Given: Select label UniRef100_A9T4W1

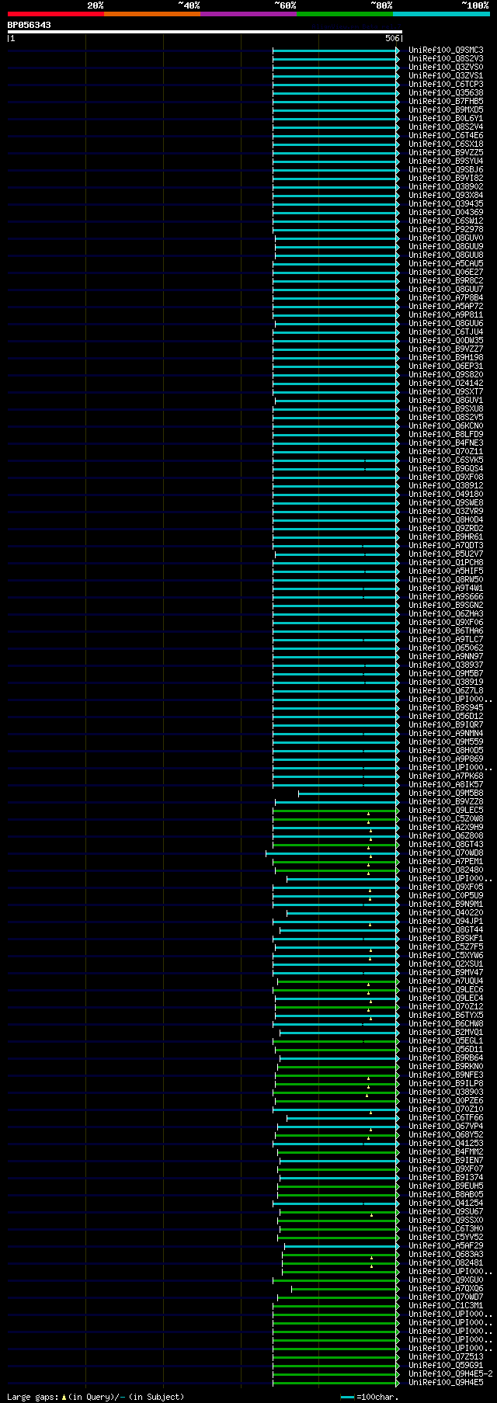Looking at the screenshot, I should pyautogui.click(x=446, y=588).
